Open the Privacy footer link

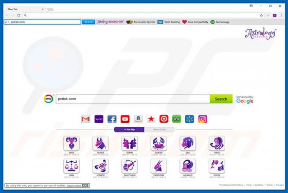pos(280,185)
